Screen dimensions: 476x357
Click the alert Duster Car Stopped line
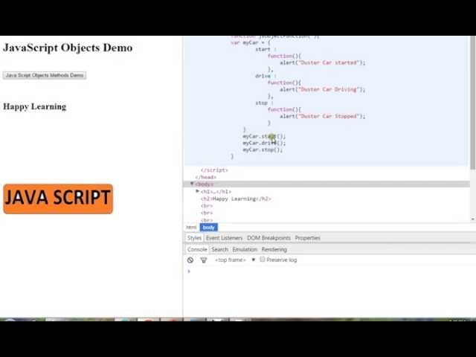pyautogui.click(x=322, y=116)
